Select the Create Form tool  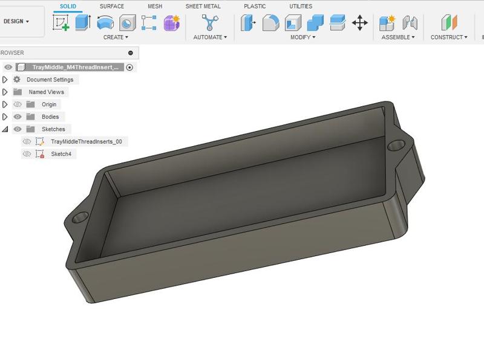171,22
